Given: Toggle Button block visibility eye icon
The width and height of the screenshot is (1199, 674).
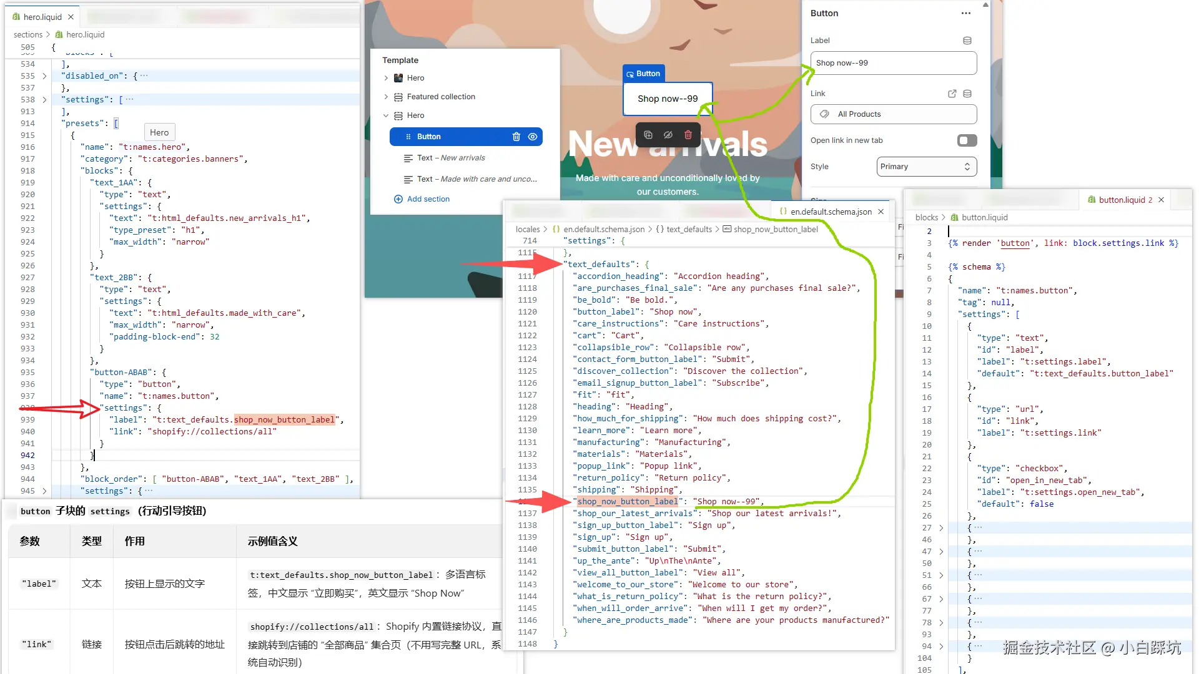Looking at the screenshot, I should 533,137.
